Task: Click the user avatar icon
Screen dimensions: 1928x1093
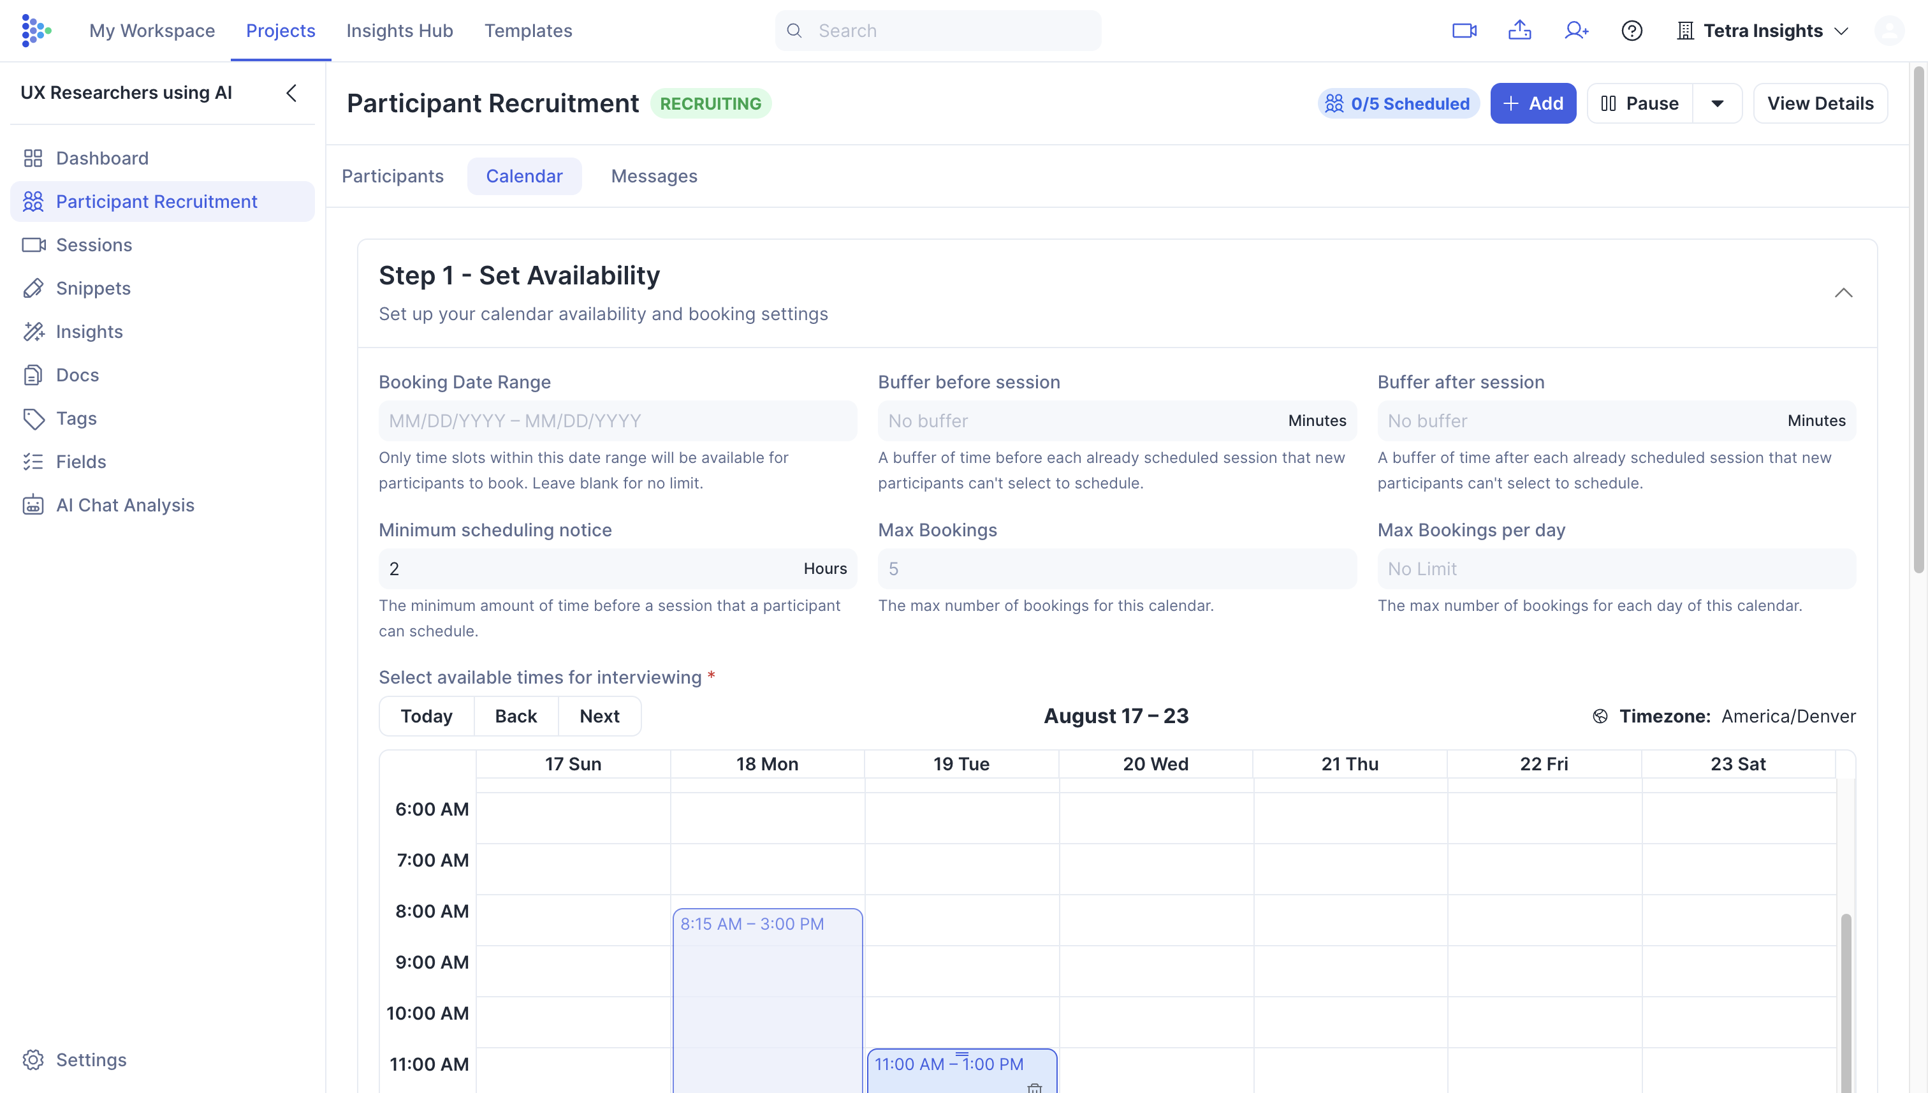Action: 1889,31
